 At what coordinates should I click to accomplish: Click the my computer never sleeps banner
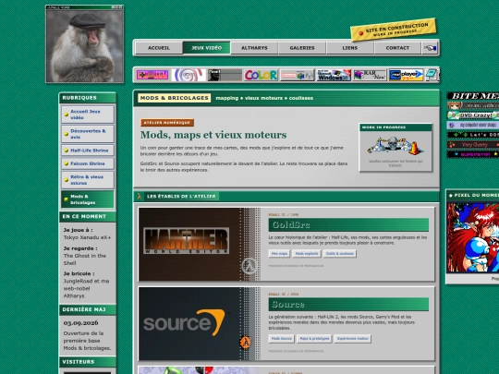pyautogui.click(x=473, y=125)
